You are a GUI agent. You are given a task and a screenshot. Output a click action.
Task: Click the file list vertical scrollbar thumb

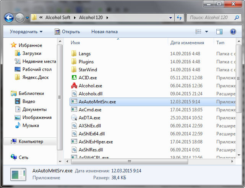(x=239, y=79)
